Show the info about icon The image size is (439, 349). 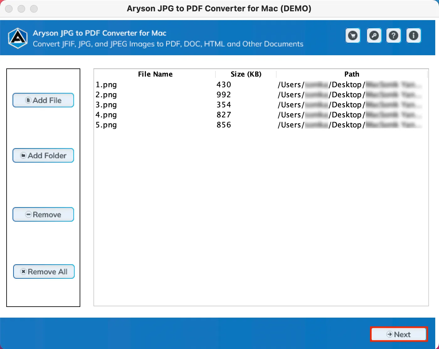pyautogui.click(x=414, y=35)
